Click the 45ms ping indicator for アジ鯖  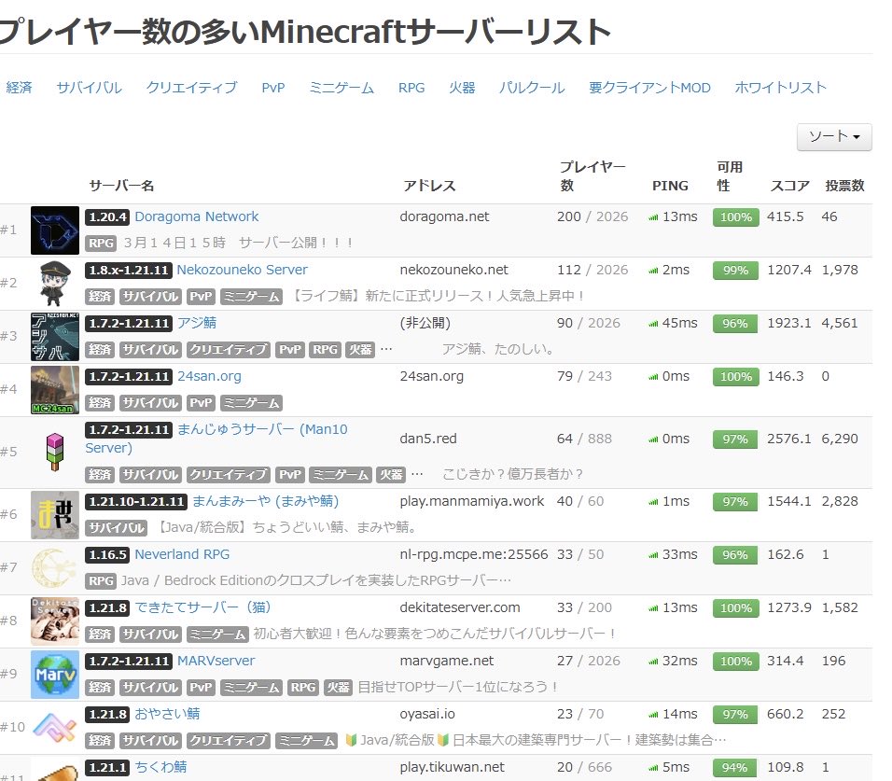673,323
